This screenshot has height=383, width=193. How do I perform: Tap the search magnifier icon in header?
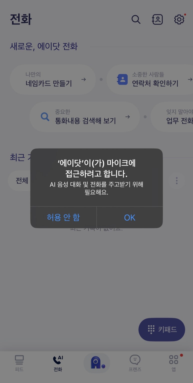point(136,19)
